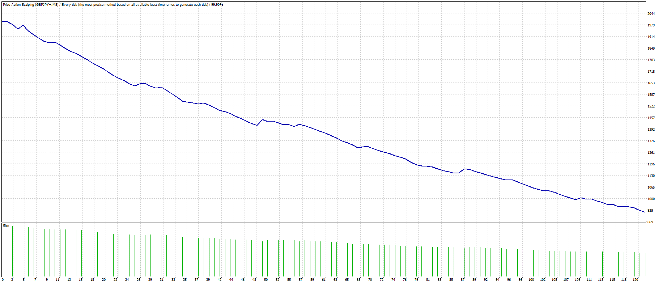662x283 pixels.
Task: Click trade number 100 on horizontal axis
Action: tap(531, 280)
